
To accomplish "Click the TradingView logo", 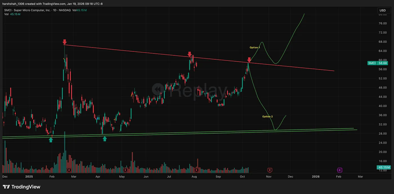I will pyautogui.click(x=21, y=187).
